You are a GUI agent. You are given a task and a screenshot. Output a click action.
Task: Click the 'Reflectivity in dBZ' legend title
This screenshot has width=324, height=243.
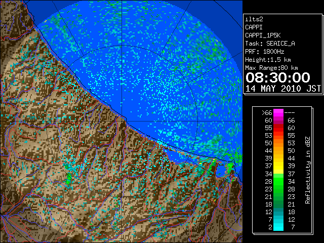(307, 170)
